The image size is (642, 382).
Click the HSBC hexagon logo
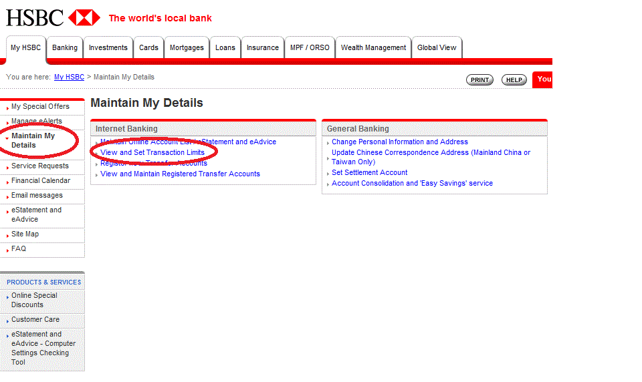click(84, 18)
